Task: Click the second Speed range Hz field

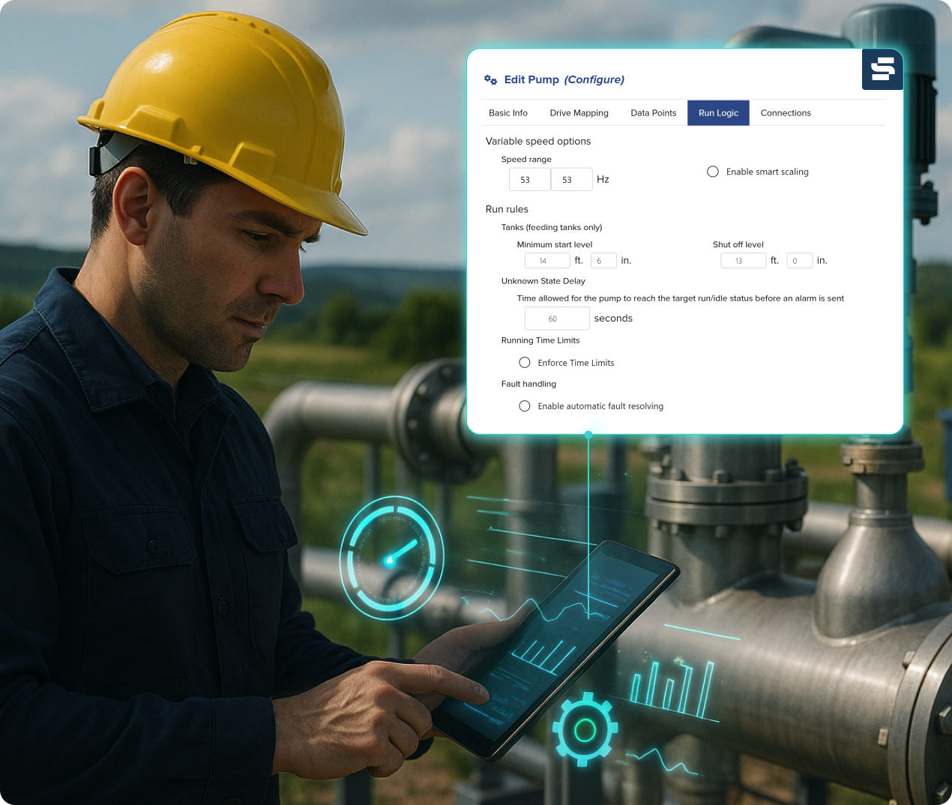Action: 571,180
